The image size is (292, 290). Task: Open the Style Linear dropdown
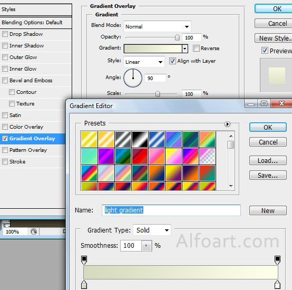pos(144,62)
